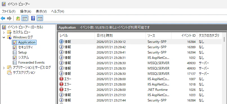The height and width of the screenshot is (104, 227).
Task: Select the Application log in tree
Action: (27, 42)
